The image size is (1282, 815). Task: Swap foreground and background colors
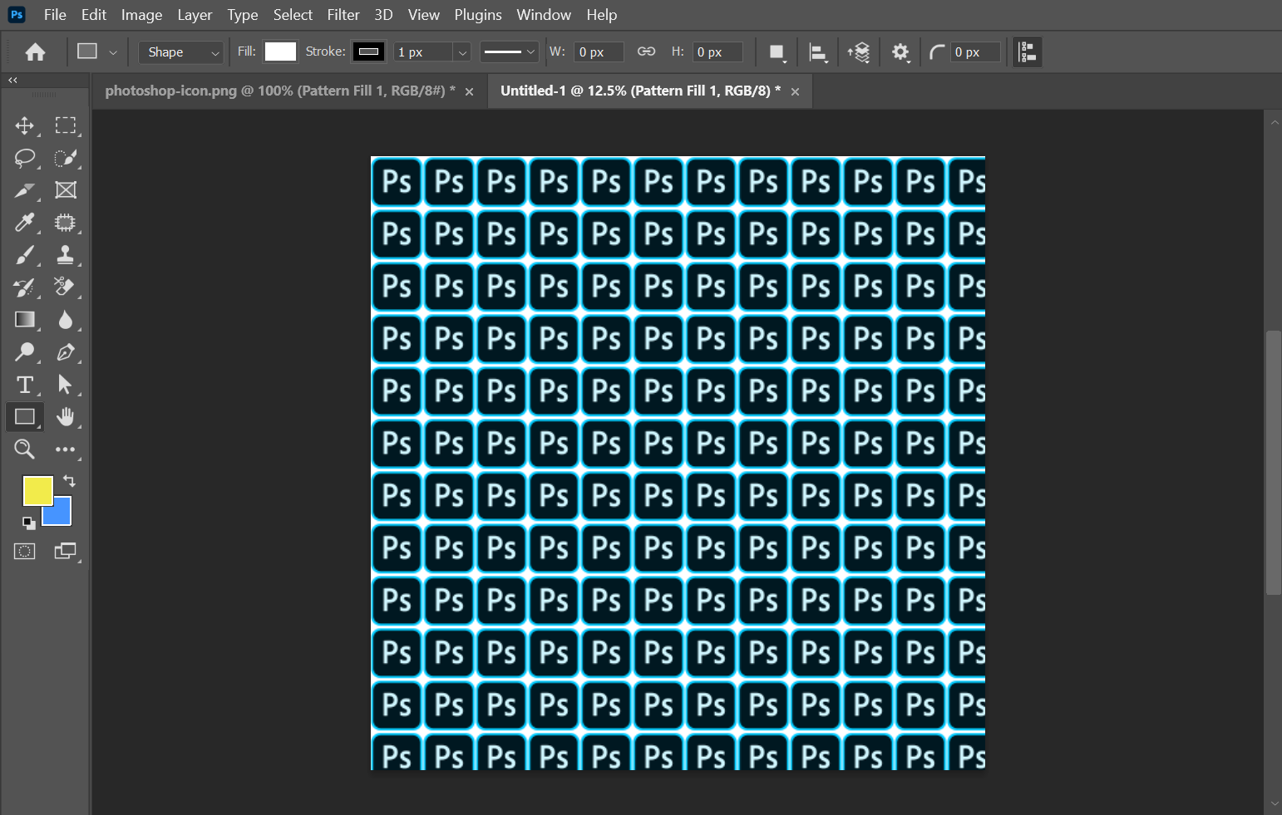coord(69,481)
